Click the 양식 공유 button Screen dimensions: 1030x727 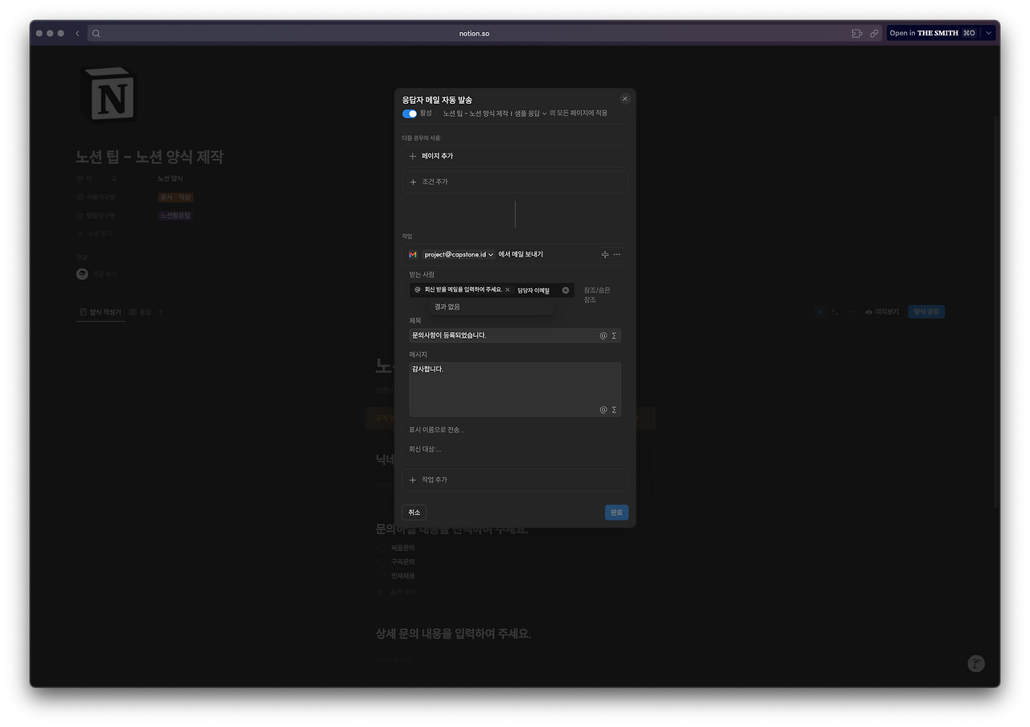[926, 311]
